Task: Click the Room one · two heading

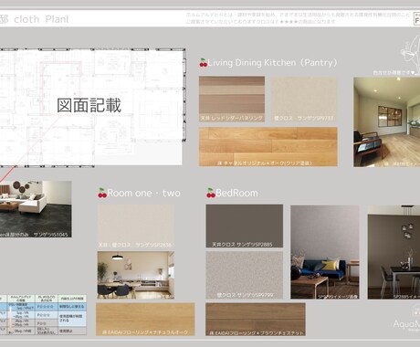Action: (143, 193)
